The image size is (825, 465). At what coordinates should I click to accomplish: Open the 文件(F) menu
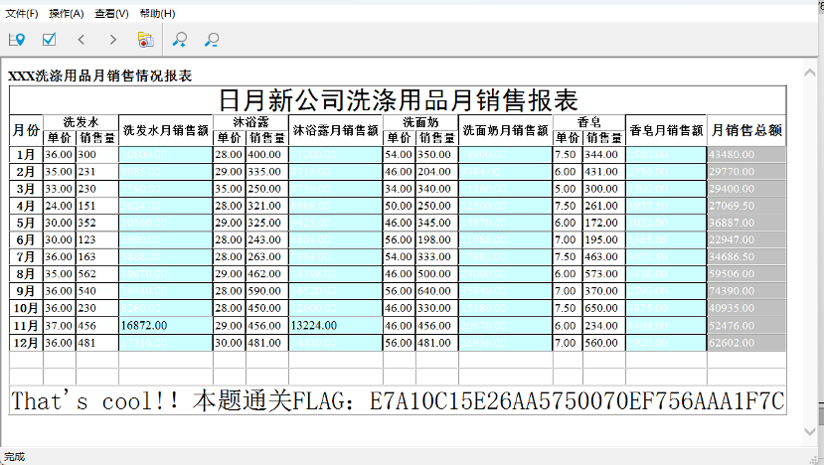pyautogui.click(x=22, y=14)
